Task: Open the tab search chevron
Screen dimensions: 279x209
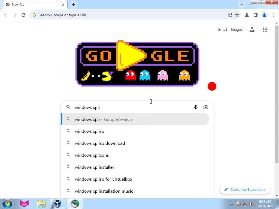Action: coord(241,5)
